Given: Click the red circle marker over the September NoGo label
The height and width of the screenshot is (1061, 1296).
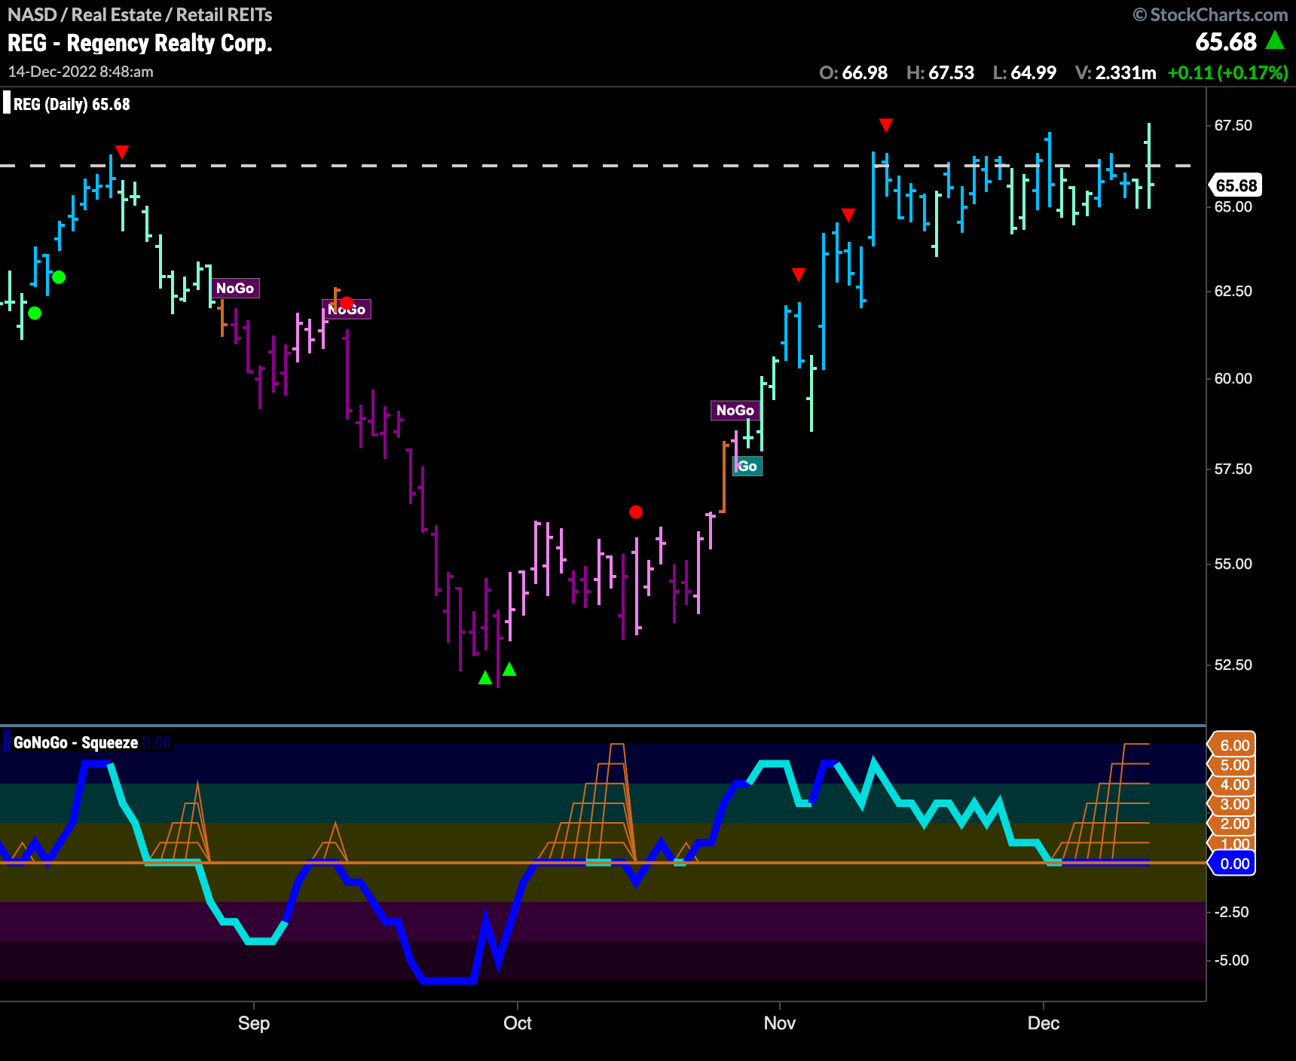Looking at the screenshot, I should (347, 303).
